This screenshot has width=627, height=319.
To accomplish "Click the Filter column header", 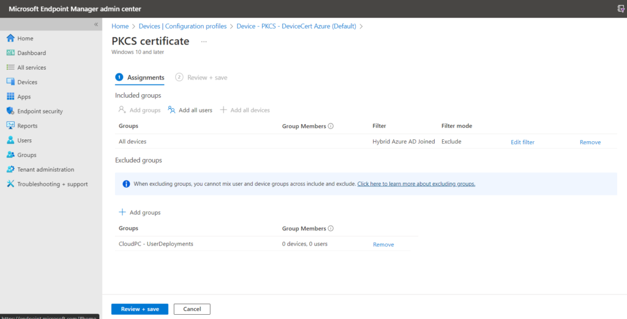I will [x=379, y=126].
